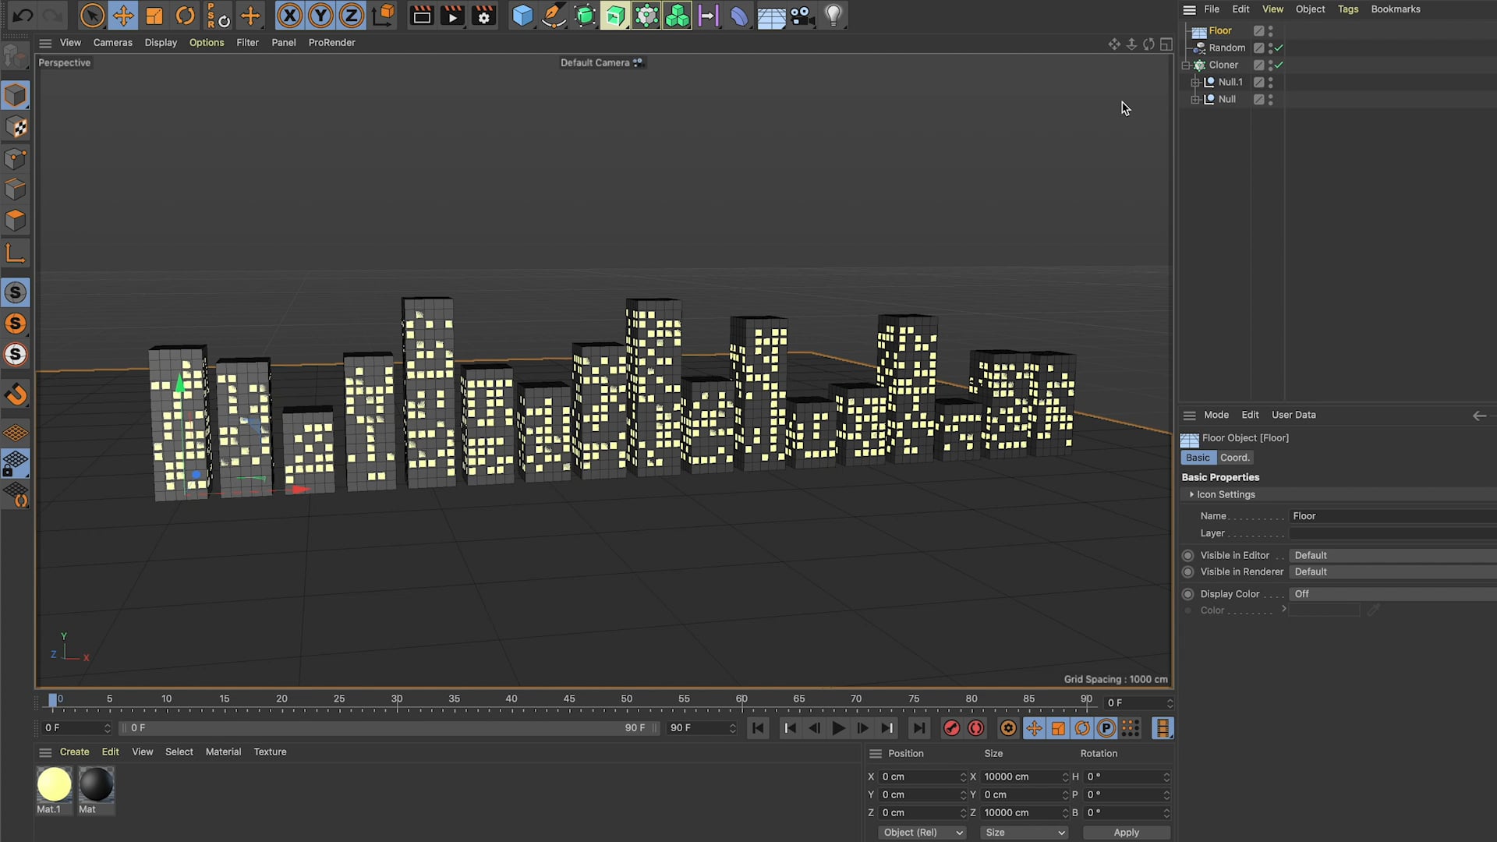Open the ProRender viewport menu
The width and height of the screenshot is (1497, 842).
click(x=331, y=42)
